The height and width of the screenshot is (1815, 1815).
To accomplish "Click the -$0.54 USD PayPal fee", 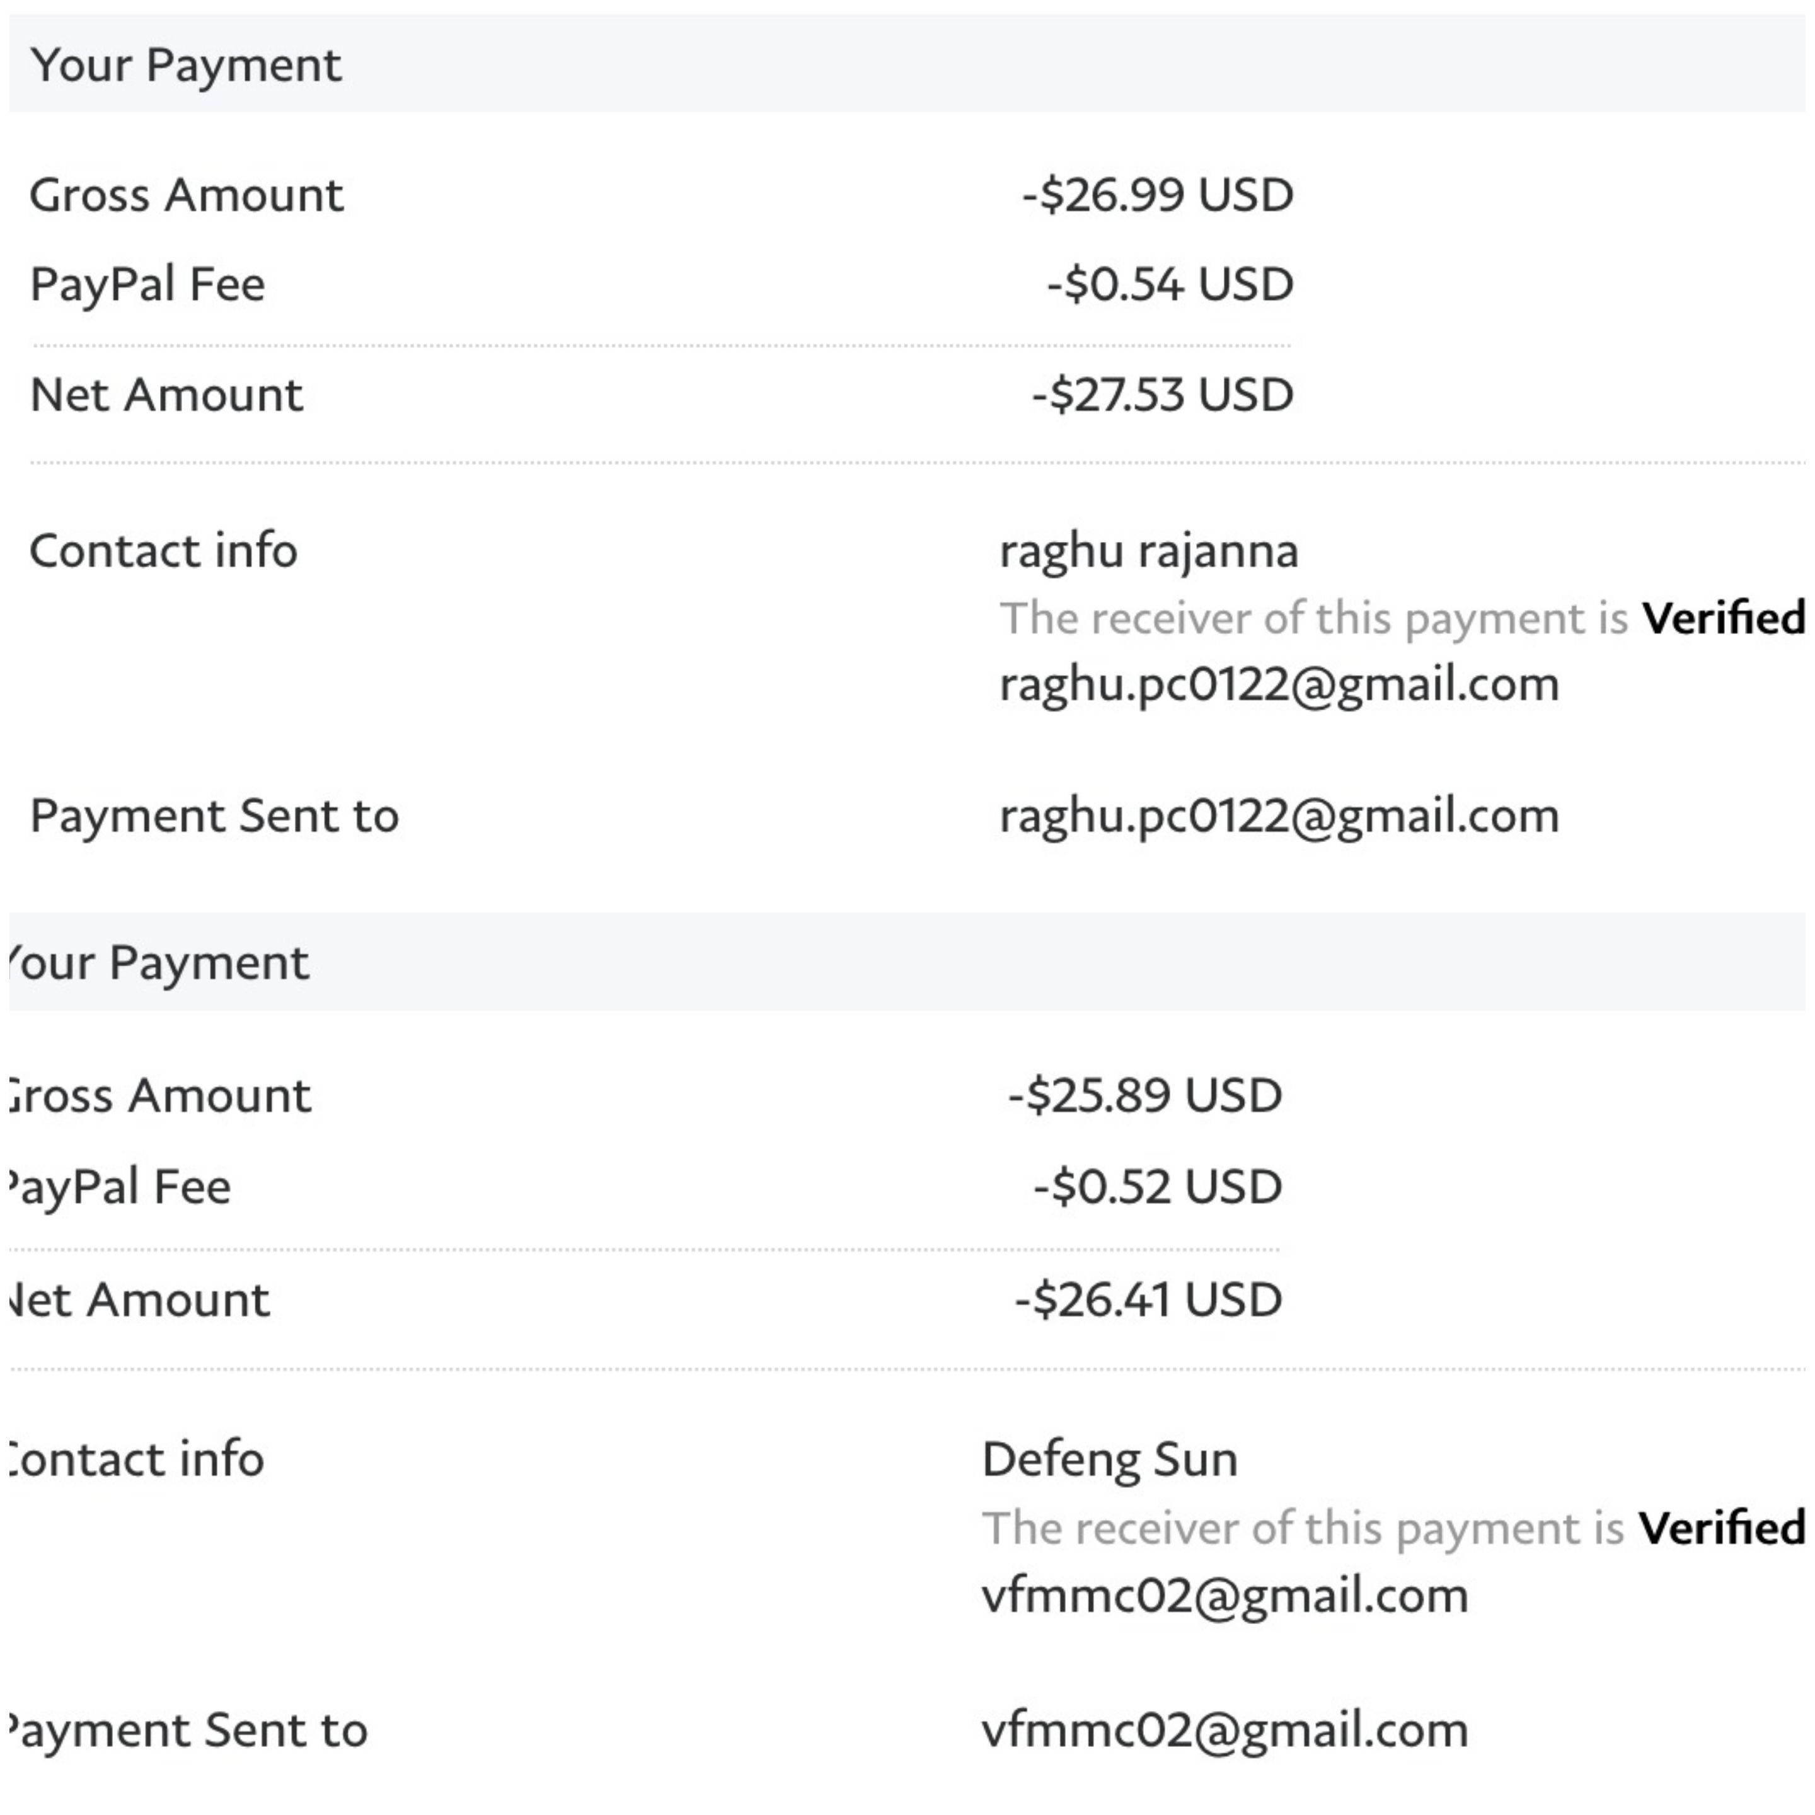I will 1170,285.
